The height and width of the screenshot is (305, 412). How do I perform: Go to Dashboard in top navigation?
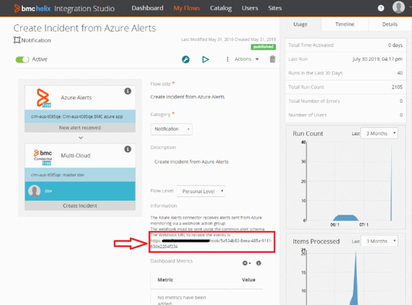click(x=147, y=8)
